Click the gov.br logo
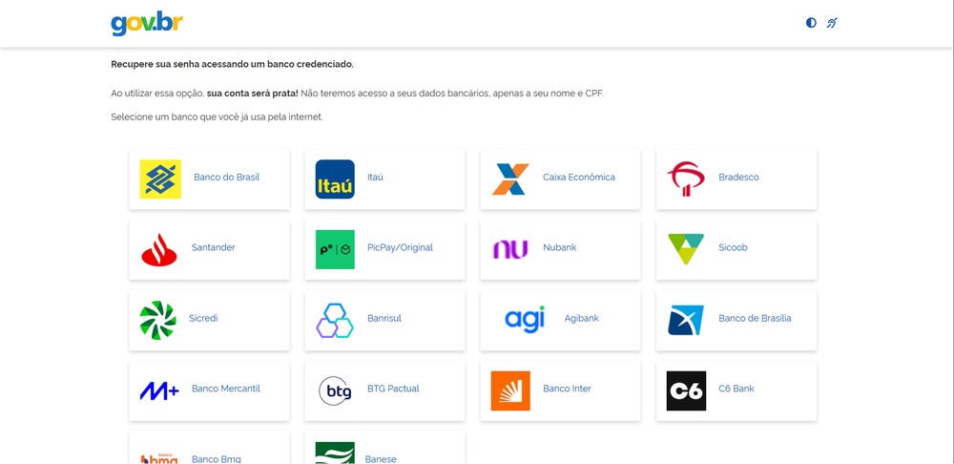The image size is (954, 464). [147, 24]
